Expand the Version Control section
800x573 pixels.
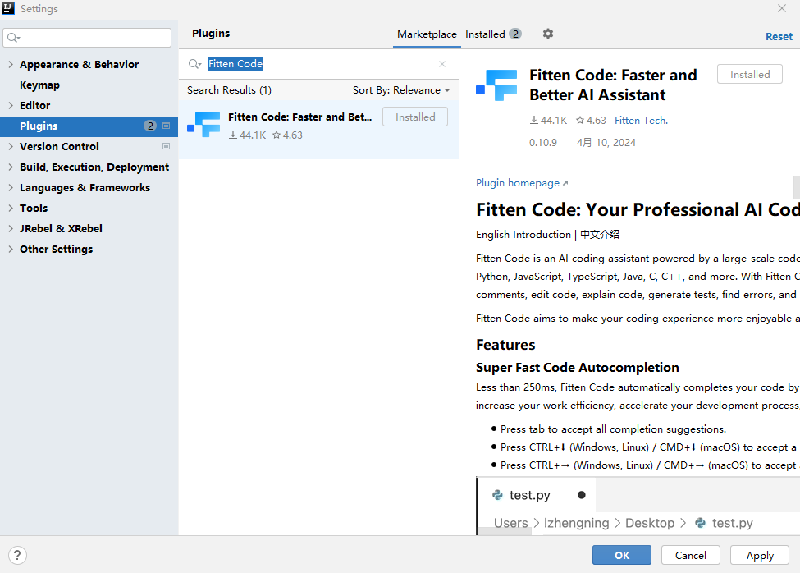point(11,146)
